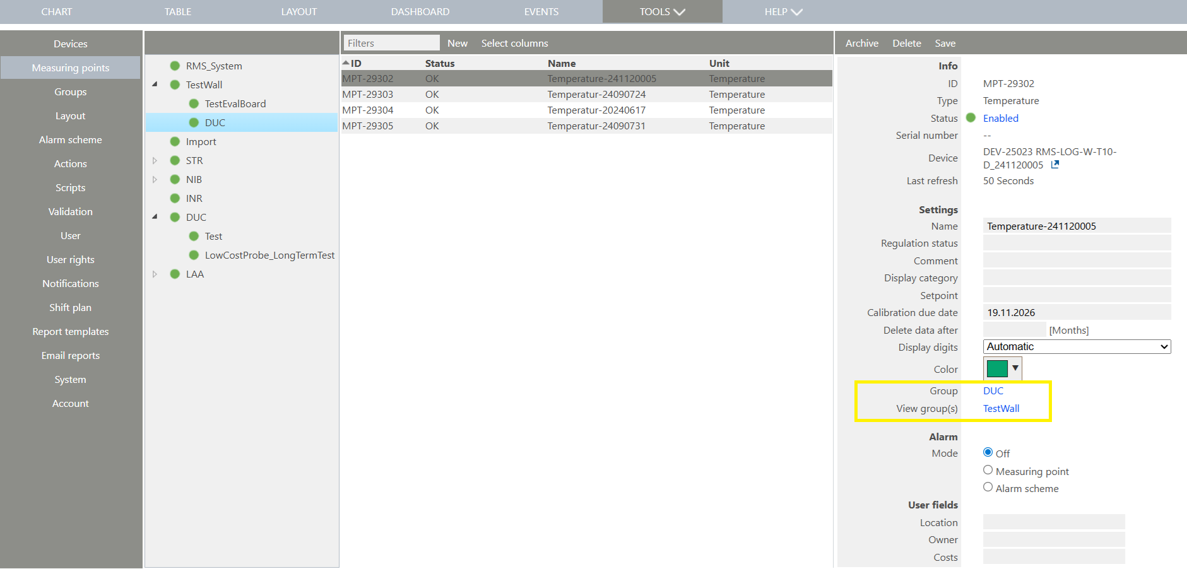Click the green dot beside the INR group
Image resolution: width=1187 pixels, height=569 pixels.
point(174,198)
